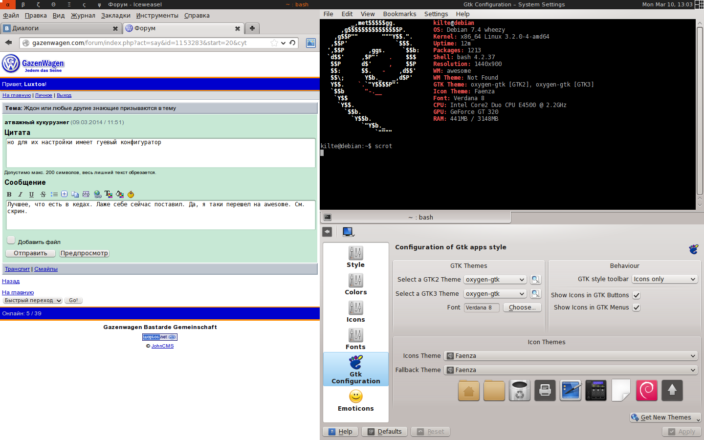Click the Choose... font button
The width and height of the screenshot is (704, 440).
[522, 308]
